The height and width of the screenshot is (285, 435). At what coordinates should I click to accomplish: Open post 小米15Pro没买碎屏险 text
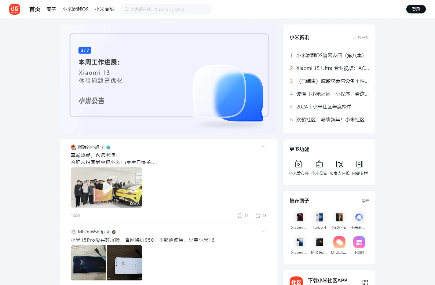pos(143,240)
